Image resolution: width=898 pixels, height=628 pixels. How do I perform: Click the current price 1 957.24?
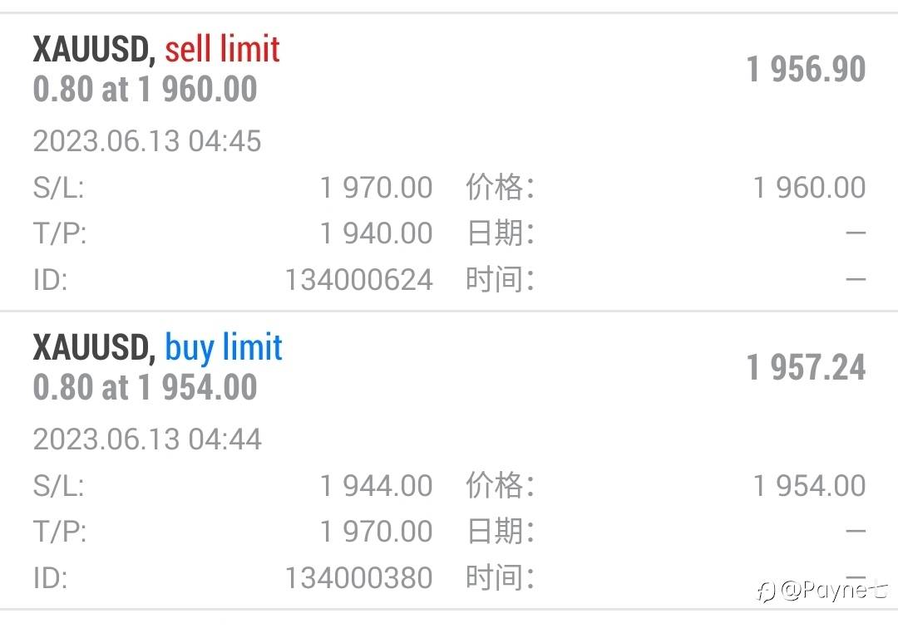pos(806,367)
